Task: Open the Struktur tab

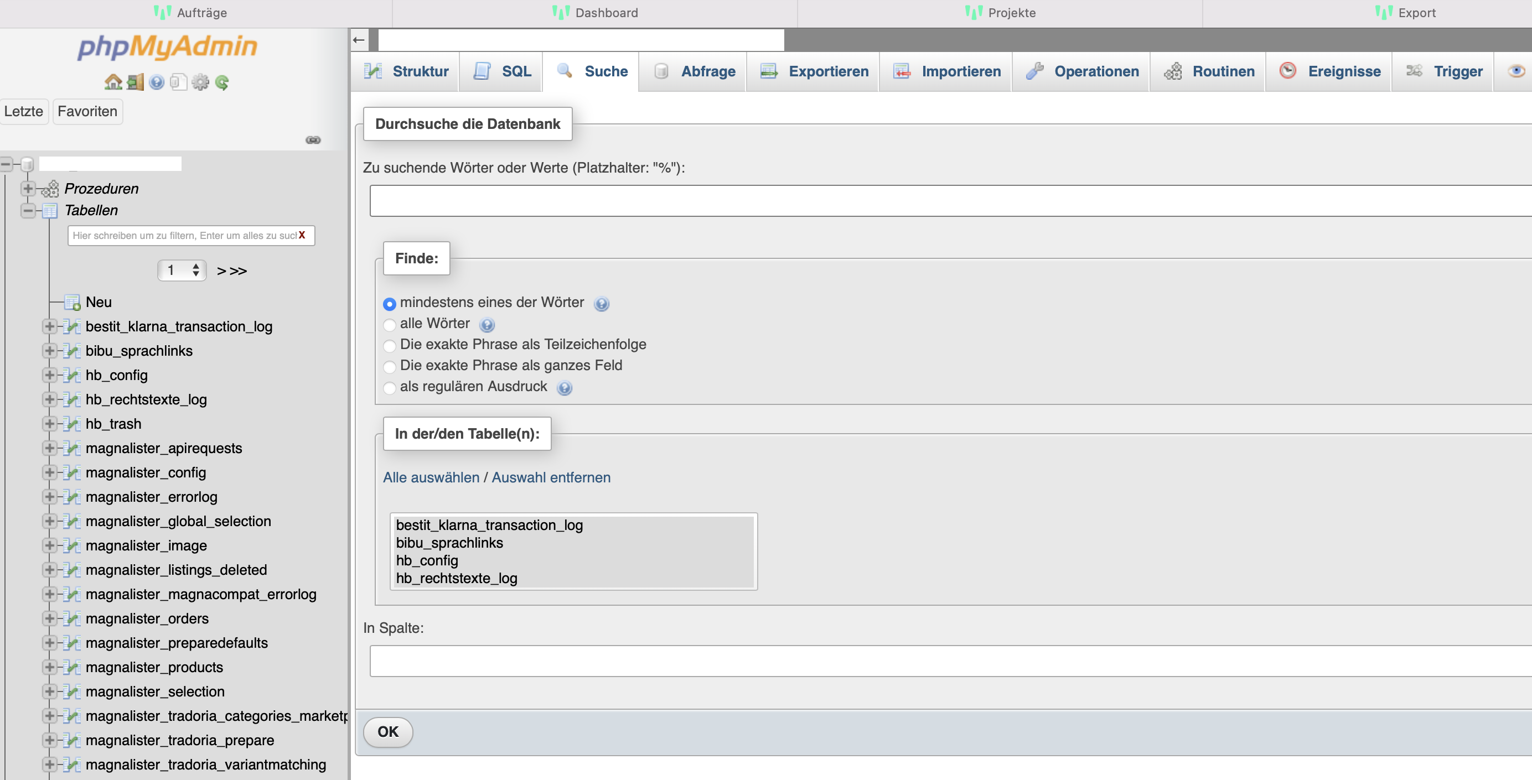Action: [406, 71]
